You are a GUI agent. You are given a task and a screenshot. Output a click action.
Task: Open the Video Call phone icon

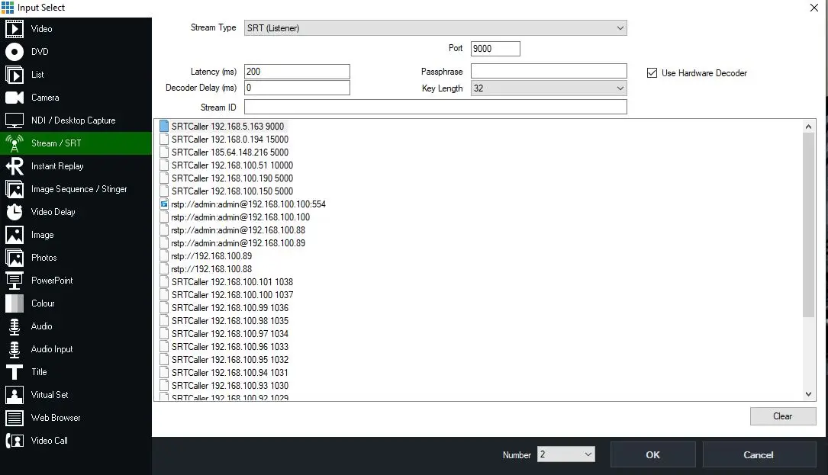(x=14, y=441)
